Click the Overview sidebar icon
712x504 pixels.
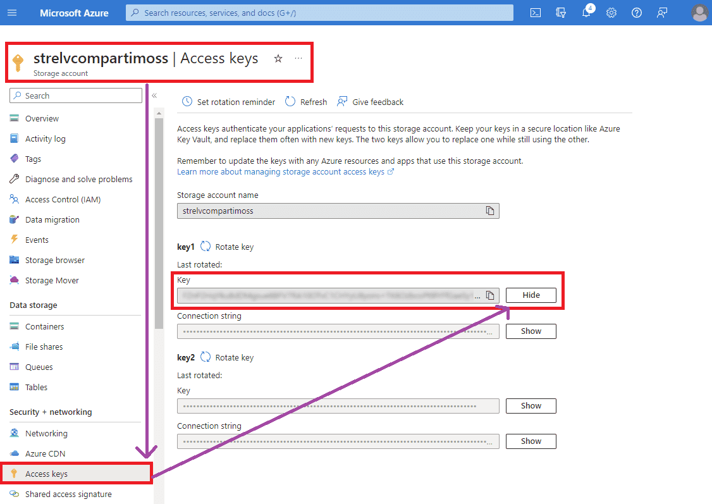pyautogui.click(x=15, y=118)
